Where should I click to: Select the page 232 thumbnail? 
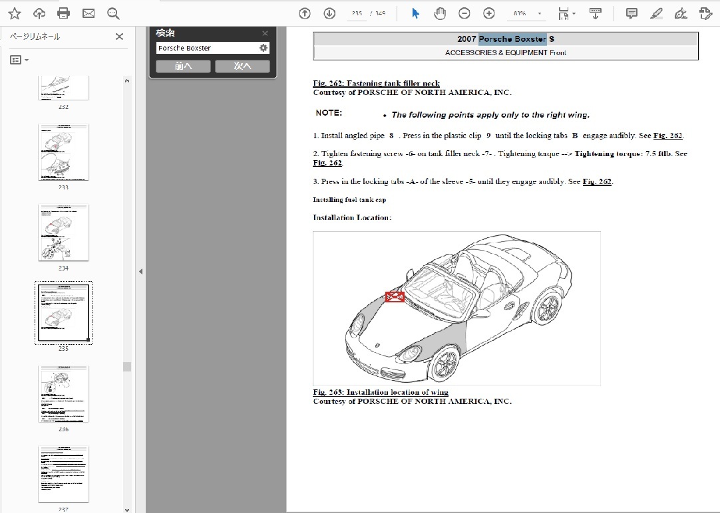pyautogui.click(x=63, y=88)
